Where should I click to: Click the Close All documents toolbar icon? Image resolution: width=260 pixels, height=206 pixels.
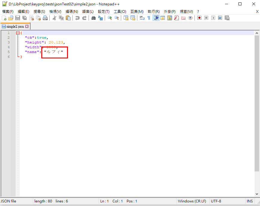(38, 18)
